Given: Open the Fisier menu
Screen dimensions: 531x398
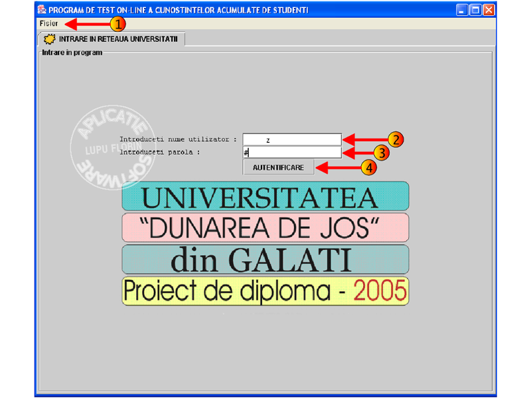Looking at the screenshot, I should pyautogui.click(x=48, y=23).
